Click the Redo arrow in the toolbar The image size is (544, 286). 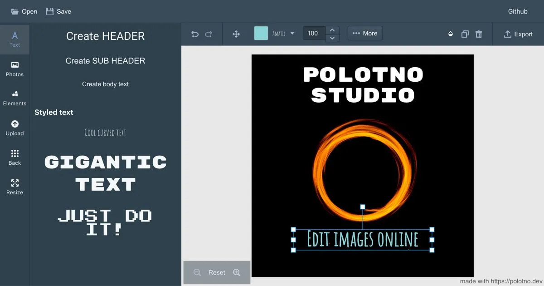click(x=209, y=34)
